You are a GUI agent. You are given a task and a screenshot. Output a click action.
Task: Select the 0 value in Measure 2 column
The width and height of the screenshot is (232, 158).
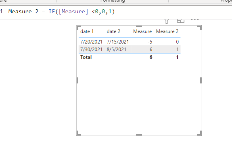click(177, 42)
